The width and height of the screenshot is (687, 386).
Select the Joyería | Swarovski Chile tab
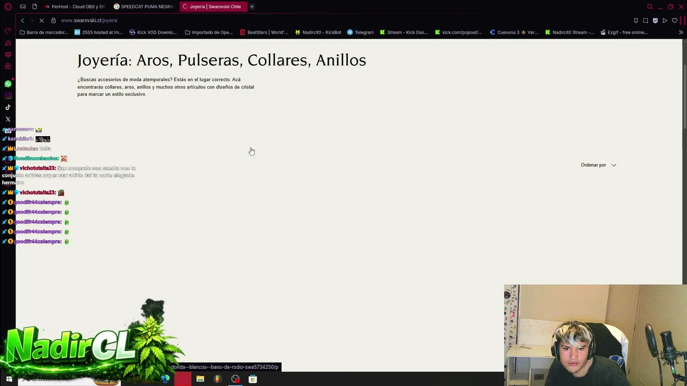(x=213, y=6)
